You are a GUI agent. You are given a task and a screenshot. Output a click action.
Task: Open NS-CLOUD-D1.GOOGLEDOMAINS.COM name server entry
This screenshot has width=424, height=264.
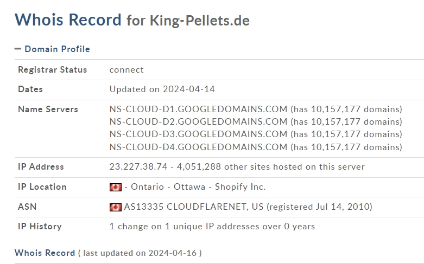tap(198, 109)
